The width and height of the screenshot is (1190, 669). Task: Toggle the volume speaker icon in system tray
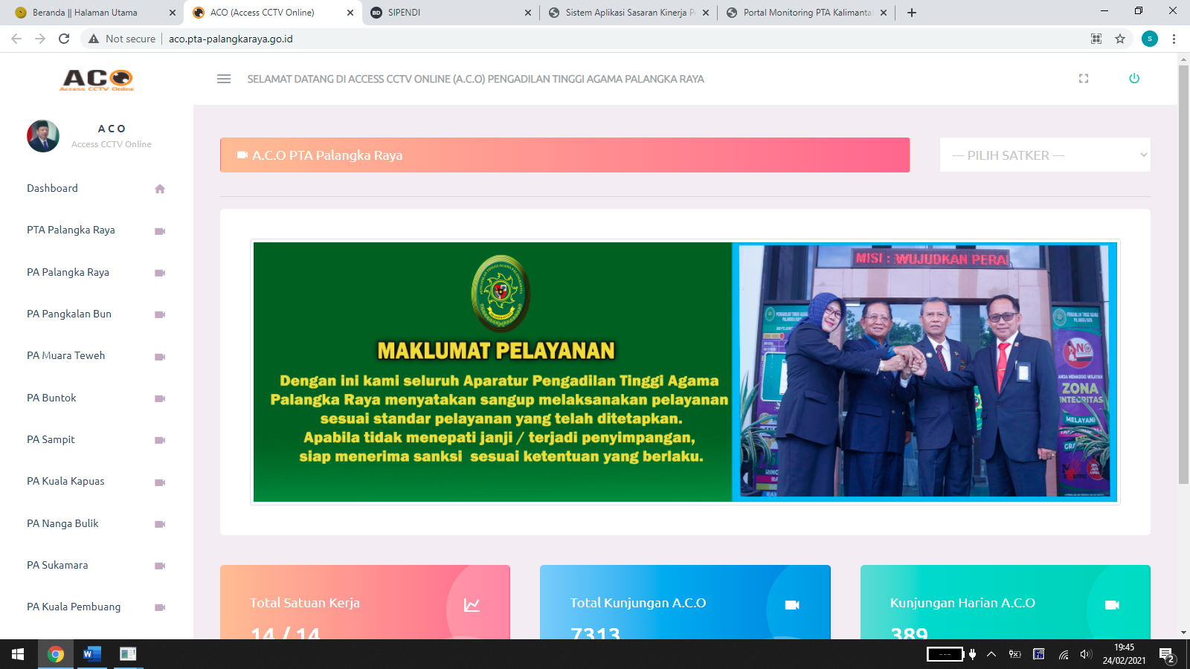pos(1085,654)
